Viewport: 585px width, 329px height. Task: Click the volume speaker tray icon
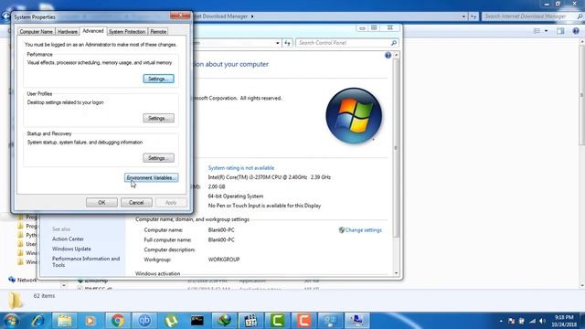coord(542,321)
